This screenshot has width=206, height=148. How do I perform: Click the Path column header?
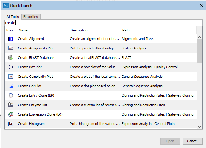(x=158, y=30)
